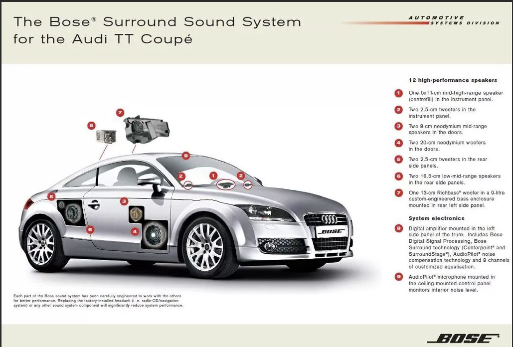The width and height of the screenshot is (513, 347).
Task: Click the 'One 5x11-cm mid-high-range speaker' description
Action: pos(456,96)
